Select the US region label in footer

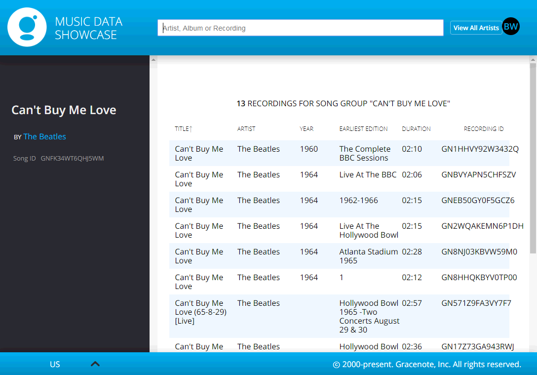[55, 364]
